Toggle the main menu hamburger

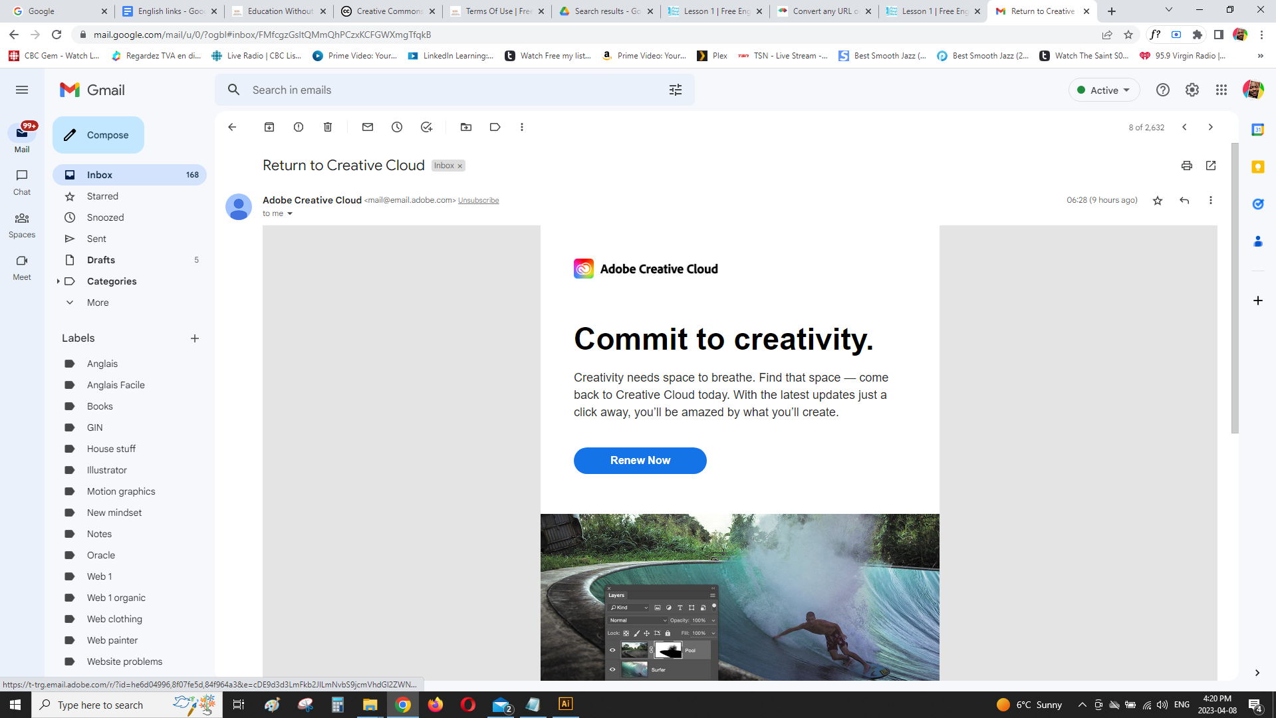pos(22,90)
